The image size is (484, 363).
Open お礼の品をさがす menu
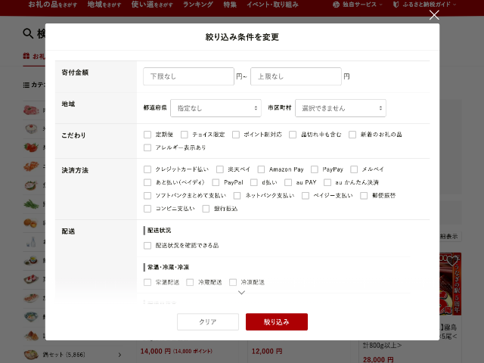53,5
